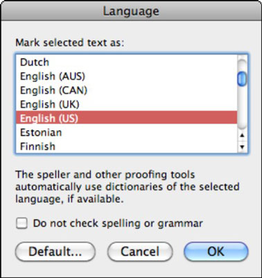Choose English (AUS) from the list
Viewport: 262px width, 278px height.
pos(127,76)
